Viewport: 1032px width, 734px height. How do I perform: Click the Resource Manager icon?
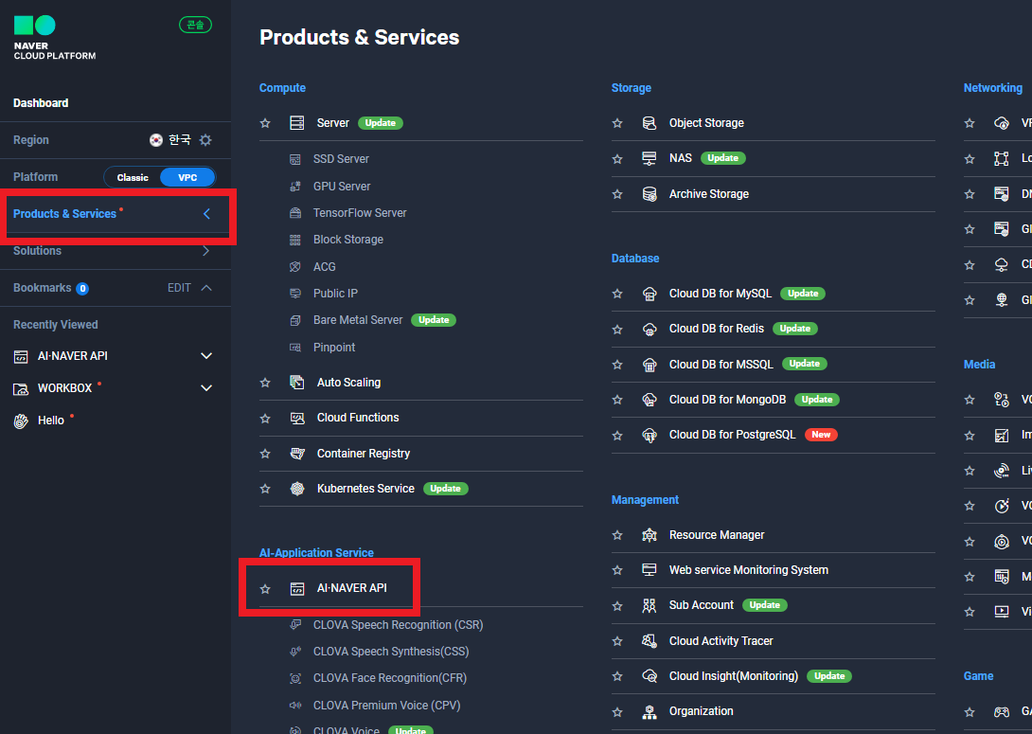point(649,535)
